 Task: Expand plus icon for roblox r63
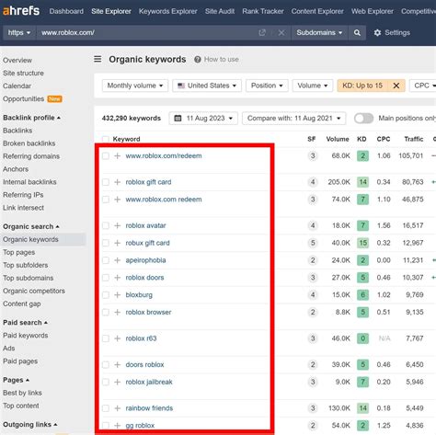(117, 338)
